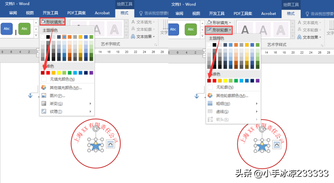The width and height of the screenshot is (334, 183).
Task: Click red circular stamp outline in right document
Action: click(x=262, y=144)
